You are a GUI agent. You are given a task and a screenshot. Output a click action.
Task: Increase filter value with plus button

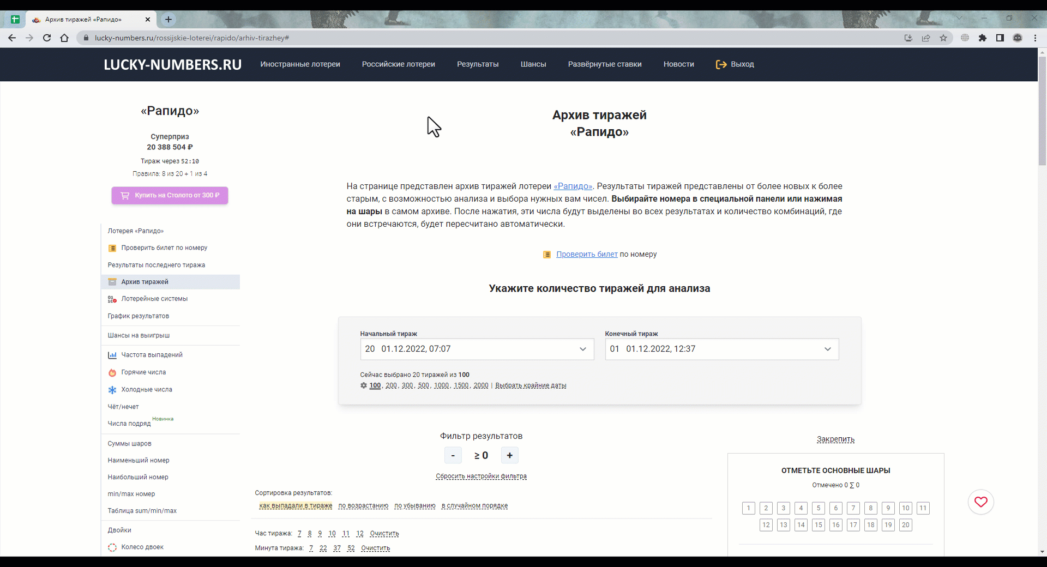pyautogui.click(x=510, y=456)
